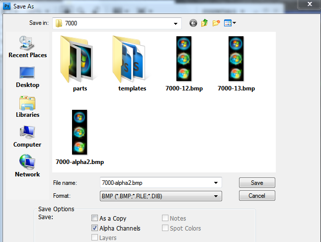Open the Format dropdown list
Viewport: 321px width, 242px height.
click(161, 196)
